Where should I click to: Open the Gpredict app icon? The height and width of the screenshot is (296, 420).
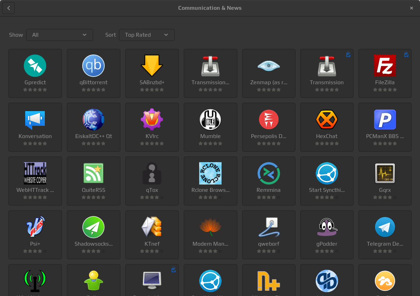click(35, 66)
